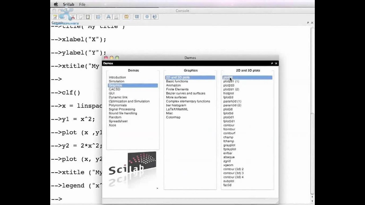The width and height of the screenshot is (365, 205).
Task: Close the Console dock panel
Action: pos(312,23)
